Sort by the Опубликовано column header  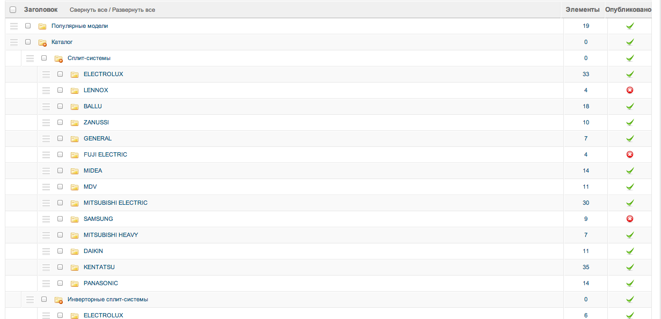tap(632, 10)
